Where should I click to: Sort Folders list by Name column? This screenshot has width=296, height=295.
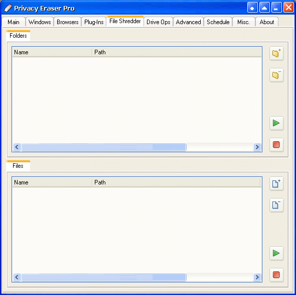click(52, 52)
